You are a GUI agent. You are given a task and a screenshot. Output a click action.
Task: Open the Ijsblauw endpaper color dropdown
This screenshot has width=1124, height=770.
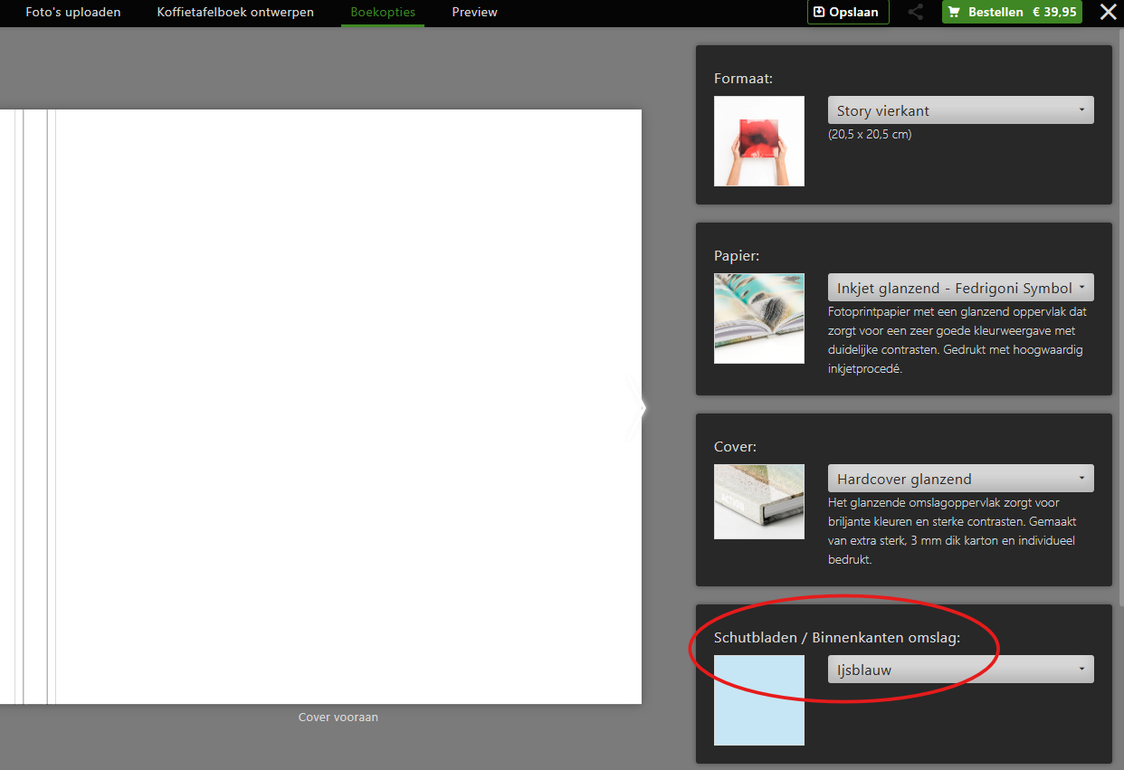point(960,670)
